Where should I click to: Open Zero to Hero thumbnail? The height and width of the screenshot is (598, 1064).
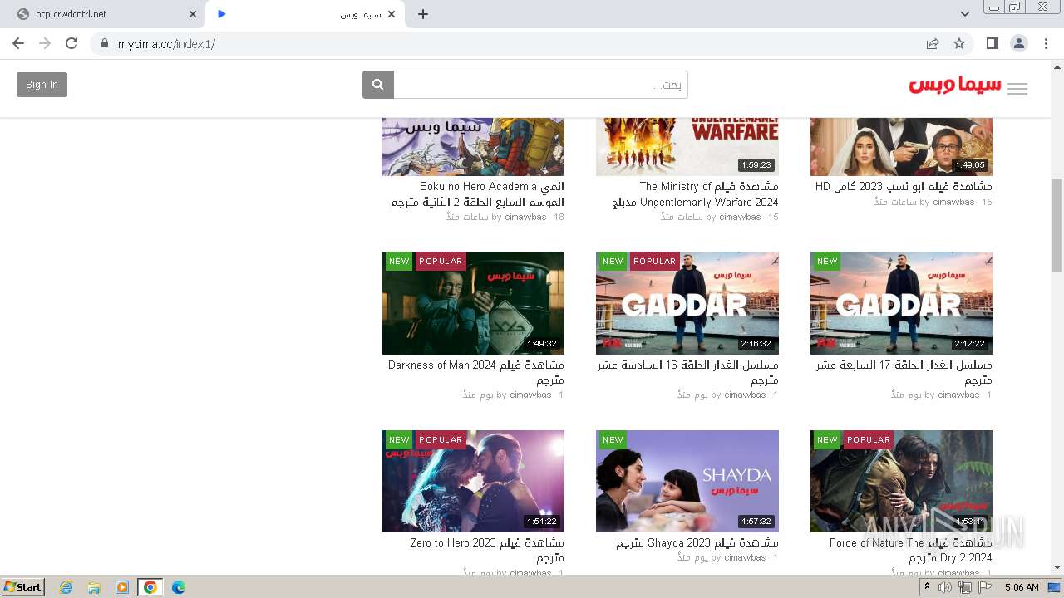473,481
